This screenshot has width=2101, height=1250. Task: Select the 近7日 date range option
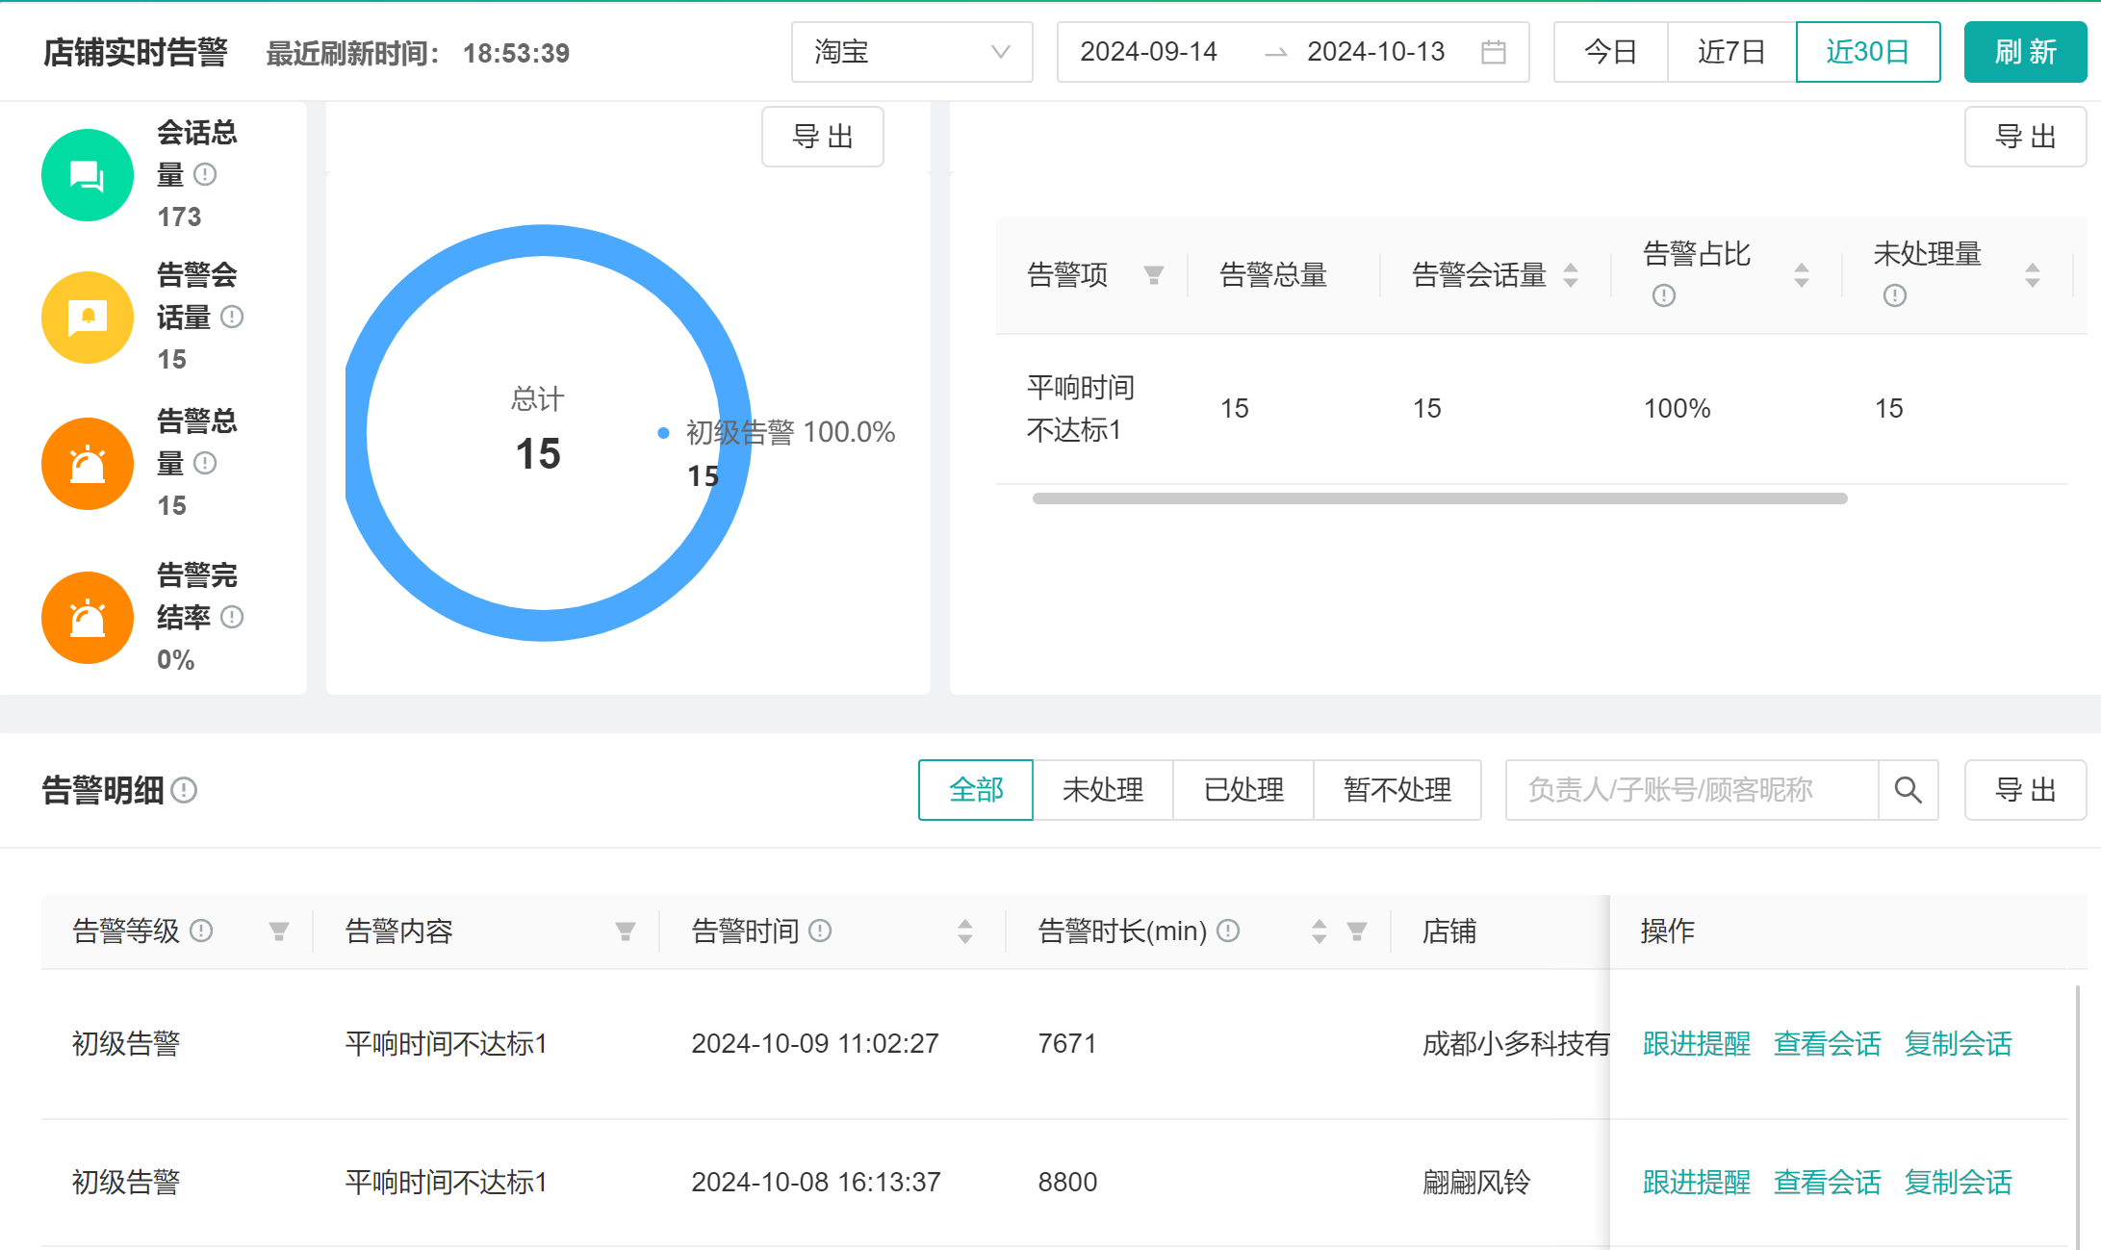click(1731, 52)
